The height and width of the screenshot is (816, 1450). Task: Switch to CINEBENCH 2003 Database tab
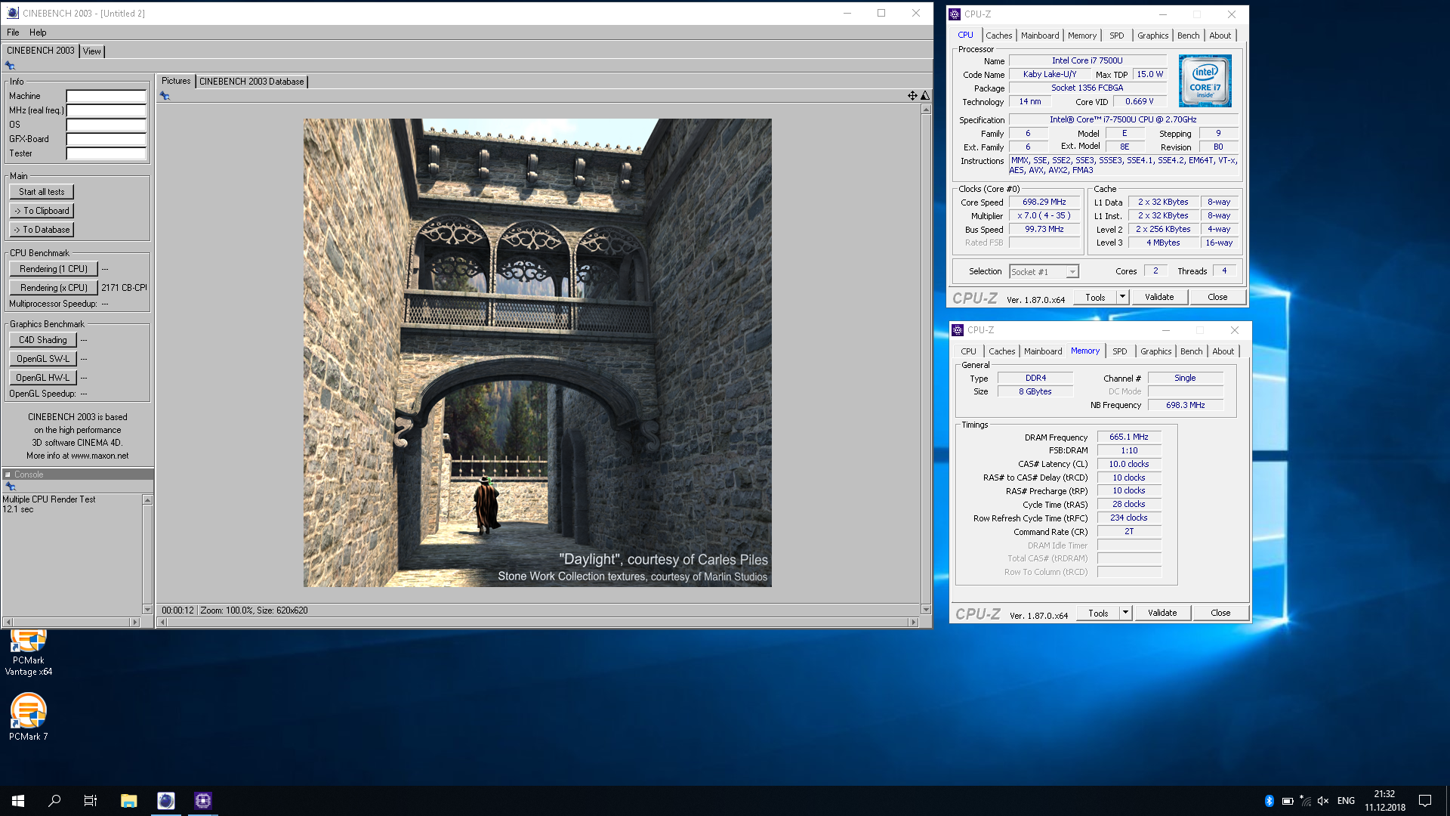(251, 82)
